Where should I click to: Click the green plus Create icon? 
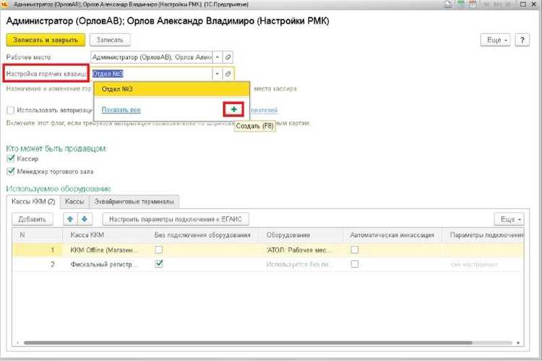click(x=233, y=110)
